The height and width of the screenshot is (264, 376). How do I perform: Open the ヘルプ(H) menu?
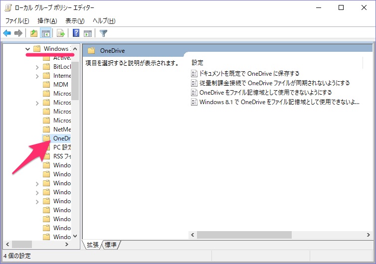[104, 21]
